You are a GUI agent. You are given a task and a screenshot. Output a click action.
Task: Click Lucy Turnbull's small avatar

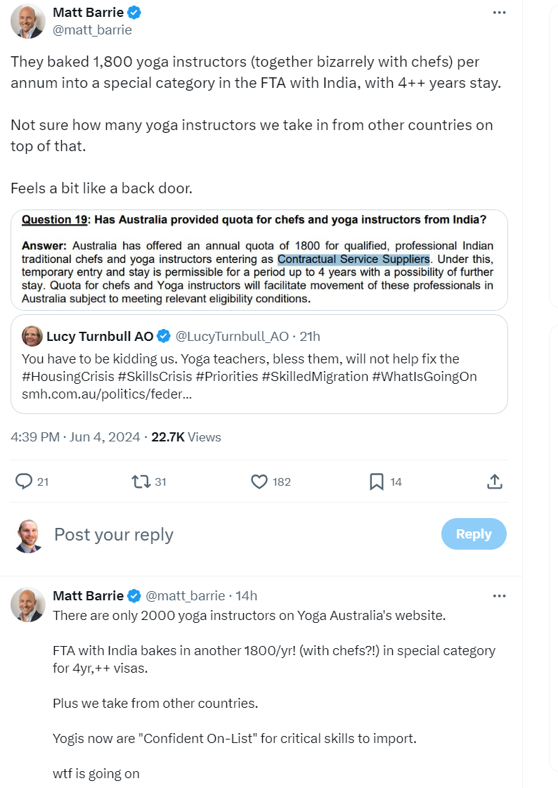tap(32, 336)
